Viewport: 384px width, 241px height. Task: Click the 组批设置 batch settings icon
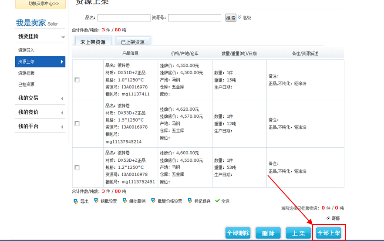pos(96,201)
